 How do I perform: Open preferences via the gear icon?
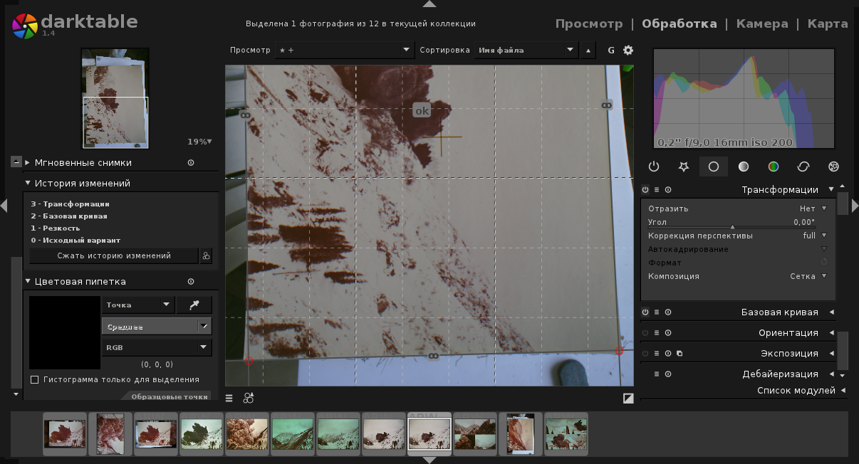628,50
